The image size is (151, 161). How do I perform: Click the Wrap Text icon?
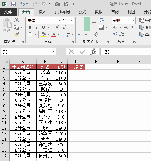[x=101, y=20]
